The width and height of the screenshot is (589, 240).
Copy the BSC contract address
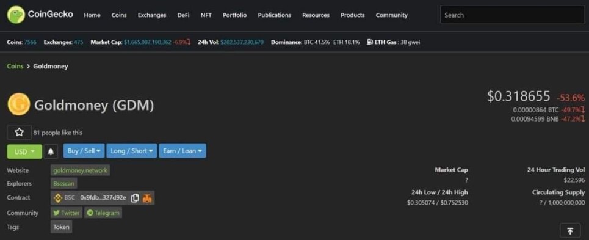point(135,198)
